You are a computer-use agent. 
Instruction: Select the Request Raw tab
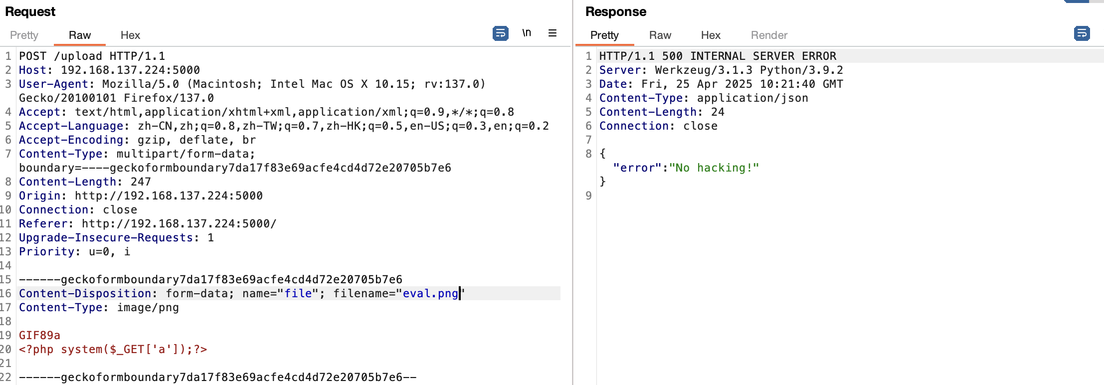[x=80, y=35]
